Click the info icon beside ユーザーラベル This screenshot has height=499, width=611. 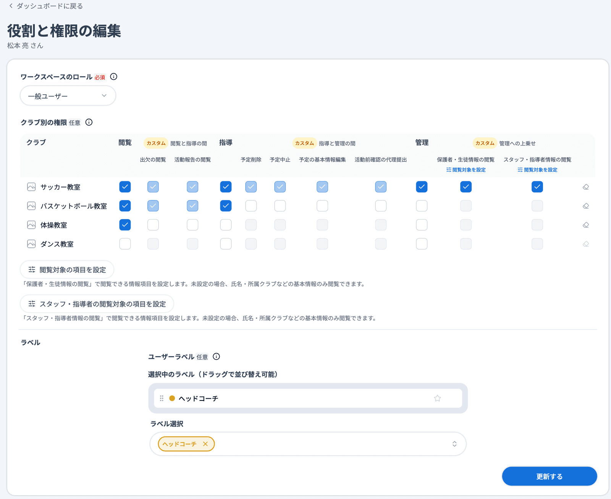tap(217, 357)
